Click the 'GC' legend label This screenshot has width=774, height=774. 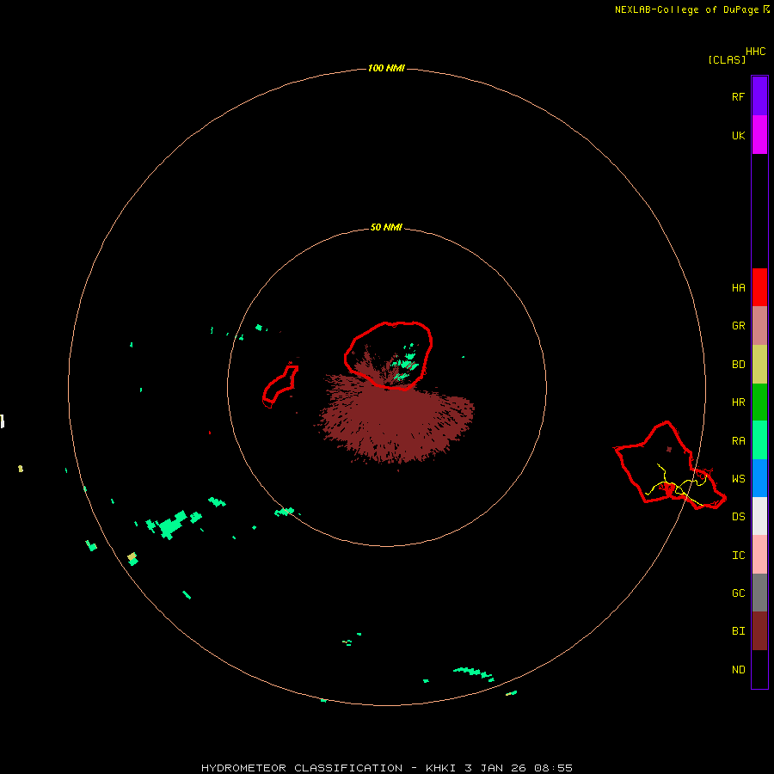(x=738, y=593)
